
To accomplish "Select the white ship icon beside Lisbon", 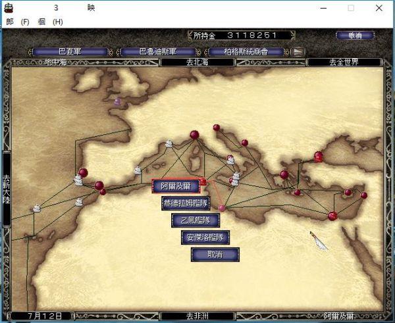I will [78, 180].
